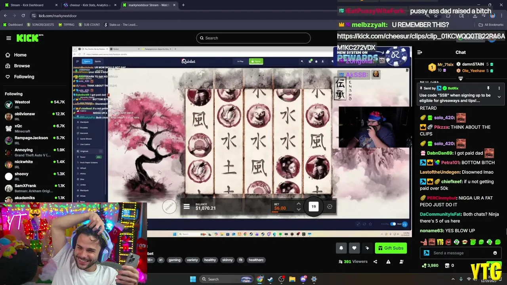The height and width of the screenshot is (285, 507).
Task: Click the casino support headset icon
Action: (x=404, y=224)
